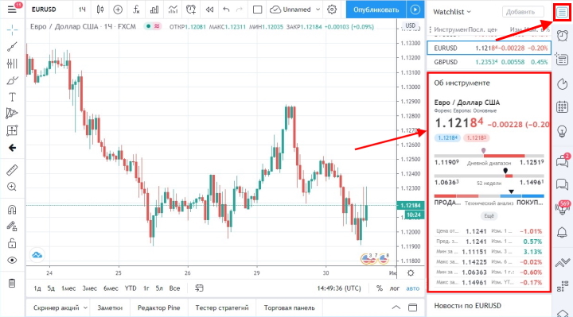Activate the zoom in tool

pos(12,187)
